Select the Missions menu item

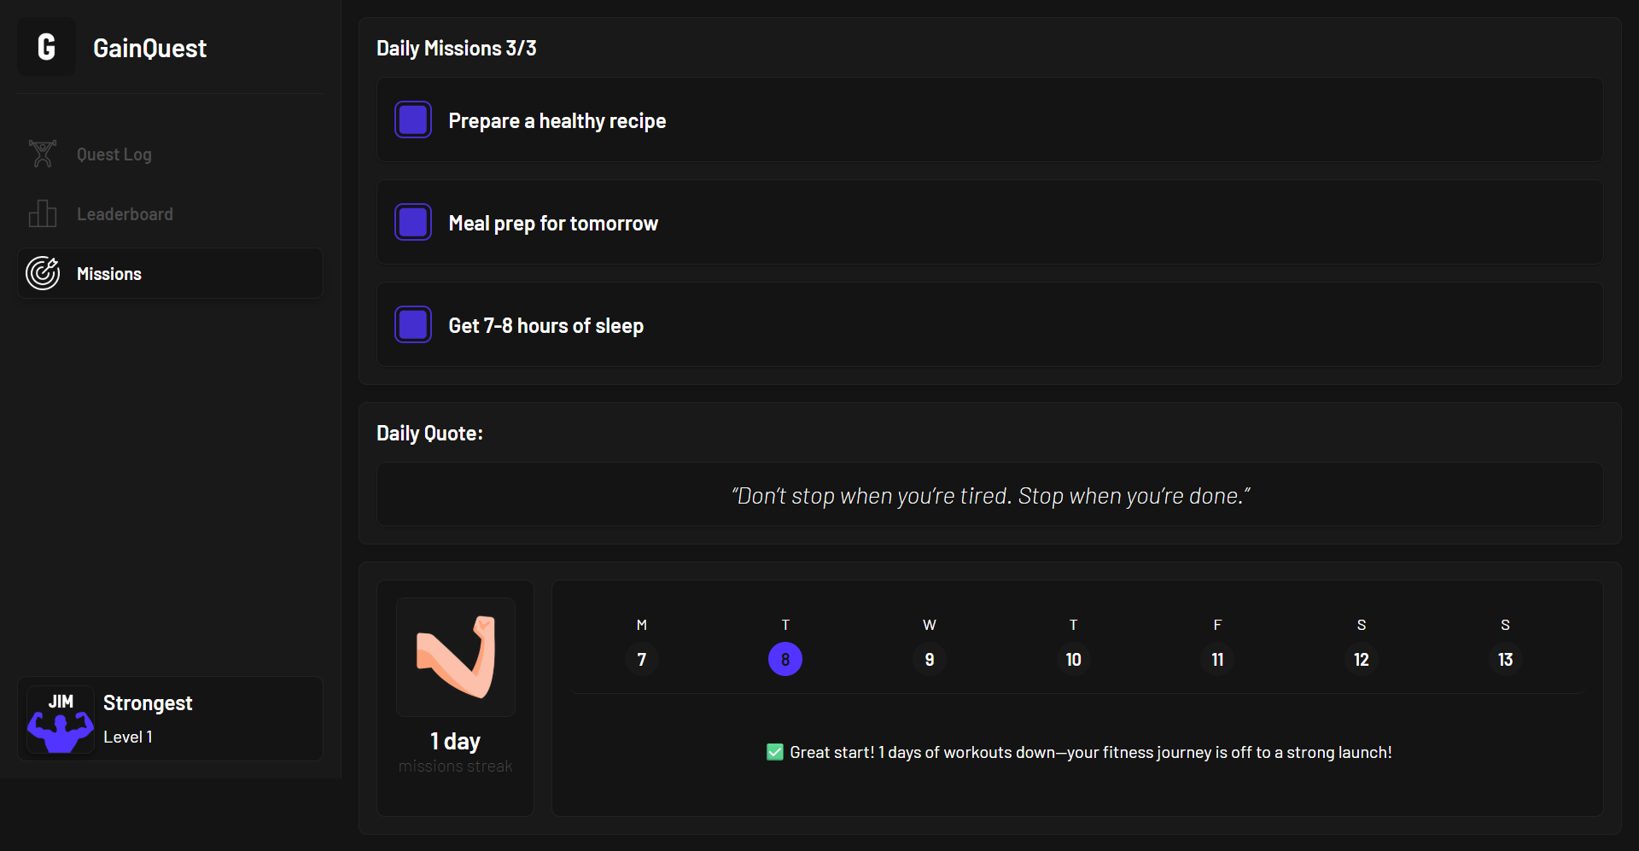click(171, 273)
